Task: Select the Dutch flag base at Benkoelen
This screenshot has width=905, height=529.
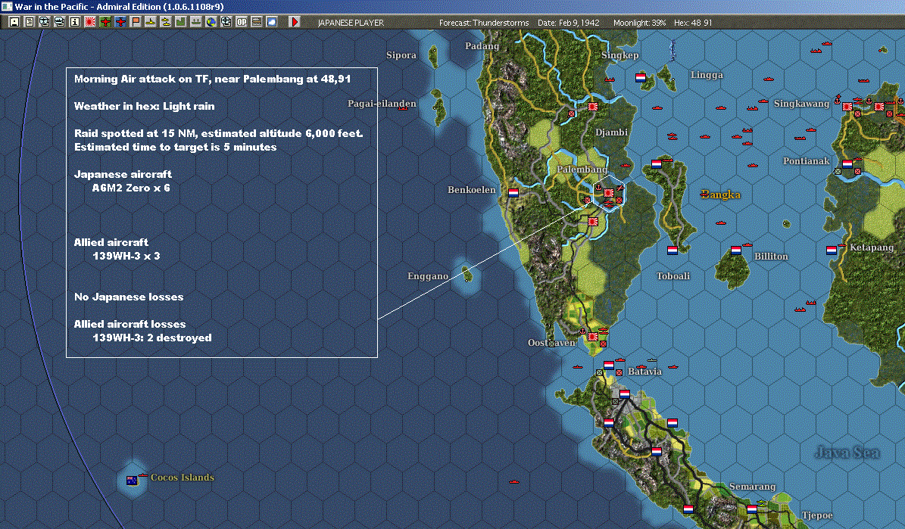Action: pyautogui.click(x=513, y=193)
